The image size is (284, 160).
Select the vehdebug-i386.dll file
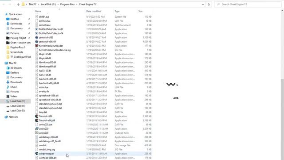[x=48, y=137]
